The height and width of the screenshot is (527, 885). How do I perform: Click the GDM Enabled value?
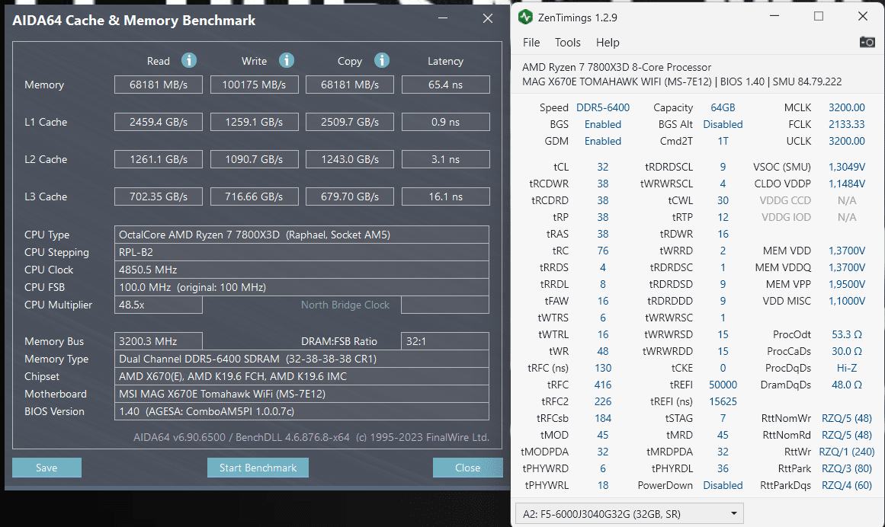pos(603,141)
